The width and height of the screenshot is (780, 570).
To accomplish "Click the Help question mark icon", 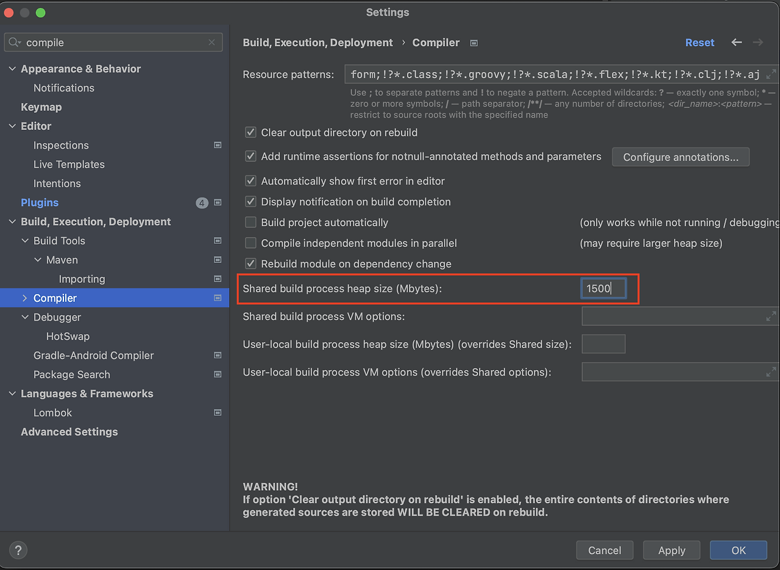I will (x=18, y=550).
